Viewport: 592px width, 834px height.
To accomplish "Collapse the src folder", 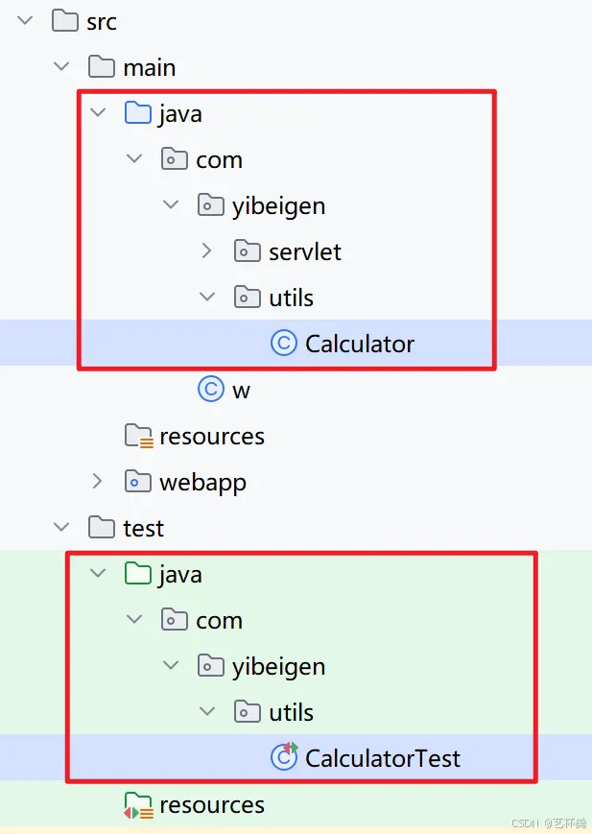I will coord(25,21).
